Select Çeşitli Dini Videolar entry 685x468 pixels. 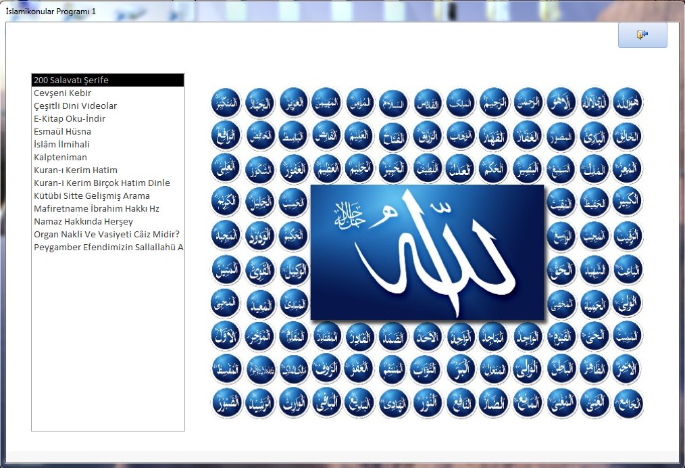pos(76,106)
